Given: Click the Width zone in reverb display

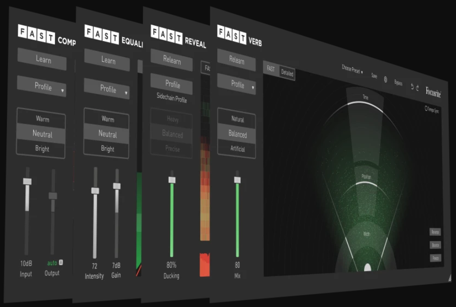Looking at the screenshot, I should [366, 234].
